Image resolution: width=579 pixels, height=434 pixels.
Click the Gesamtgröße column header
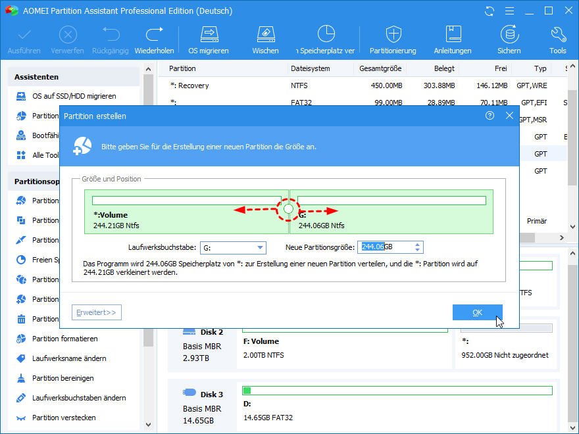[x=380, y=68]
